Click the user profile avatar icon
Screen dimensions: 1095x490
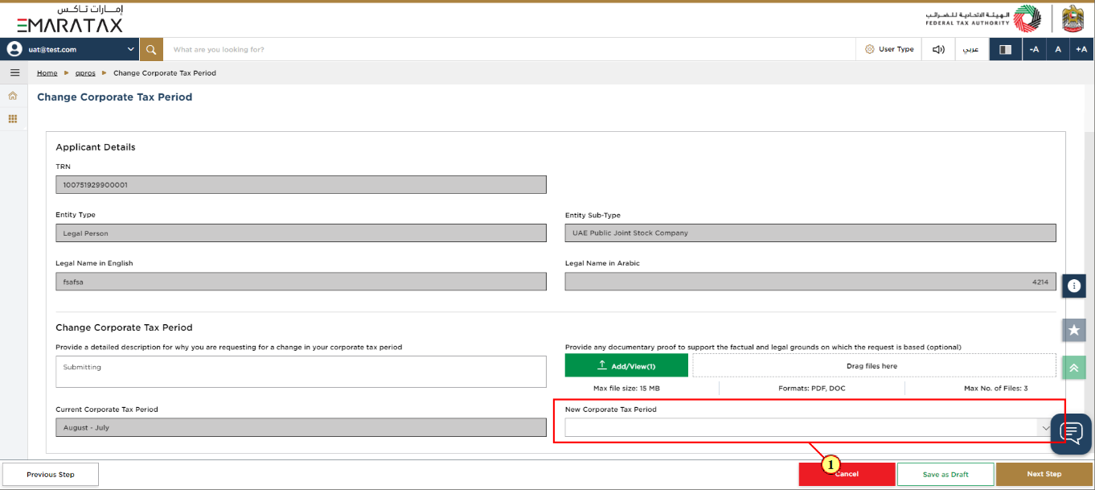14,49
